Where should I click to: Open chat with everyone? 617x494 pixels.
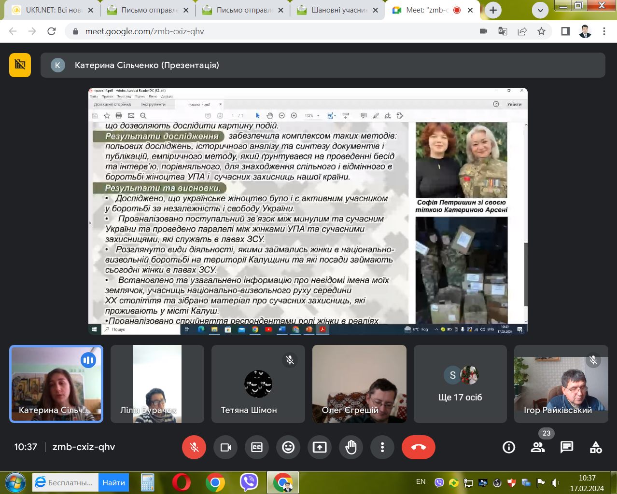(x=567, y=447)
